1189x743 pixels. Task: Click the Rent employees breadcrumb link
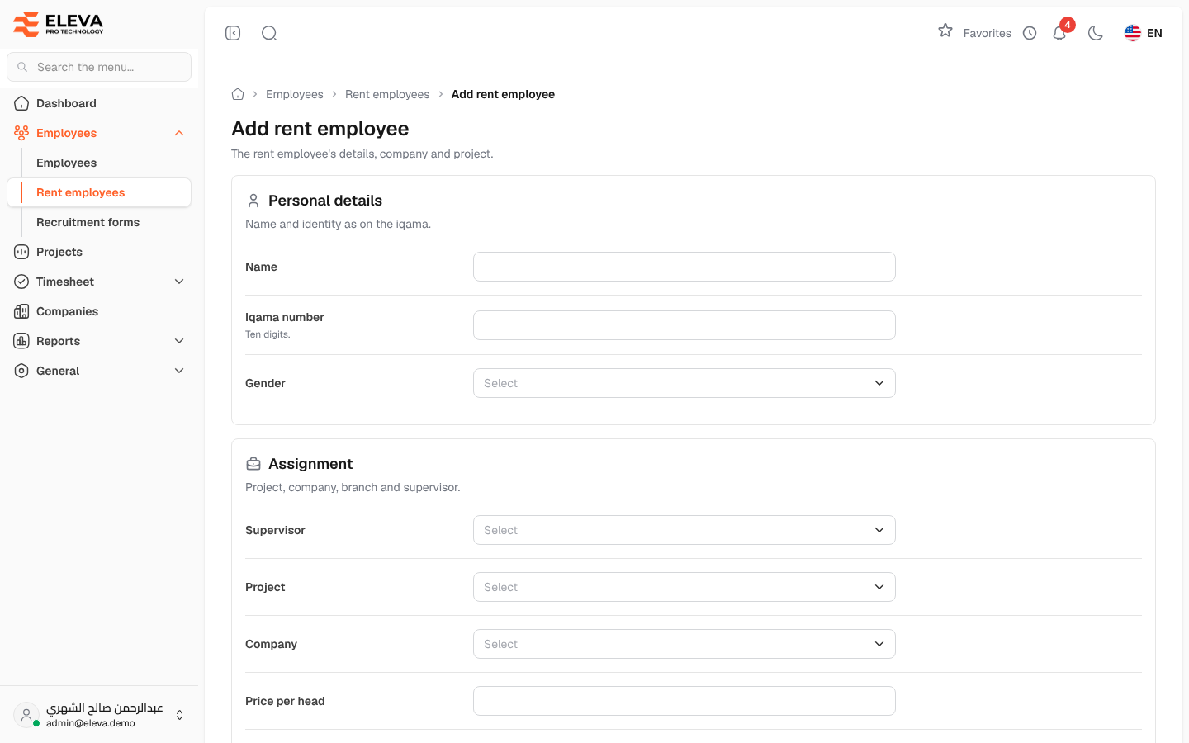(387, 94)
